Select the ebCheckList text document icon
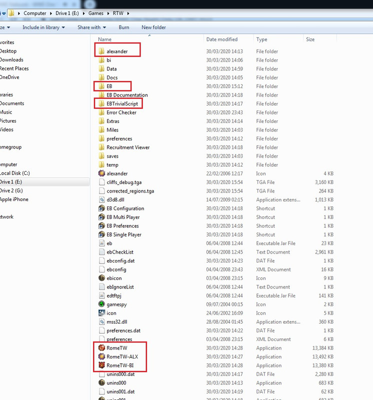Viewport: 373px width, 400px height. [x=101, y=252]
